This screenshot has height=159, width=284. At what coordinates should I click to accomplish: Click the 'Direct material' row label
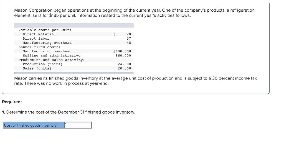tap(39, 34)
